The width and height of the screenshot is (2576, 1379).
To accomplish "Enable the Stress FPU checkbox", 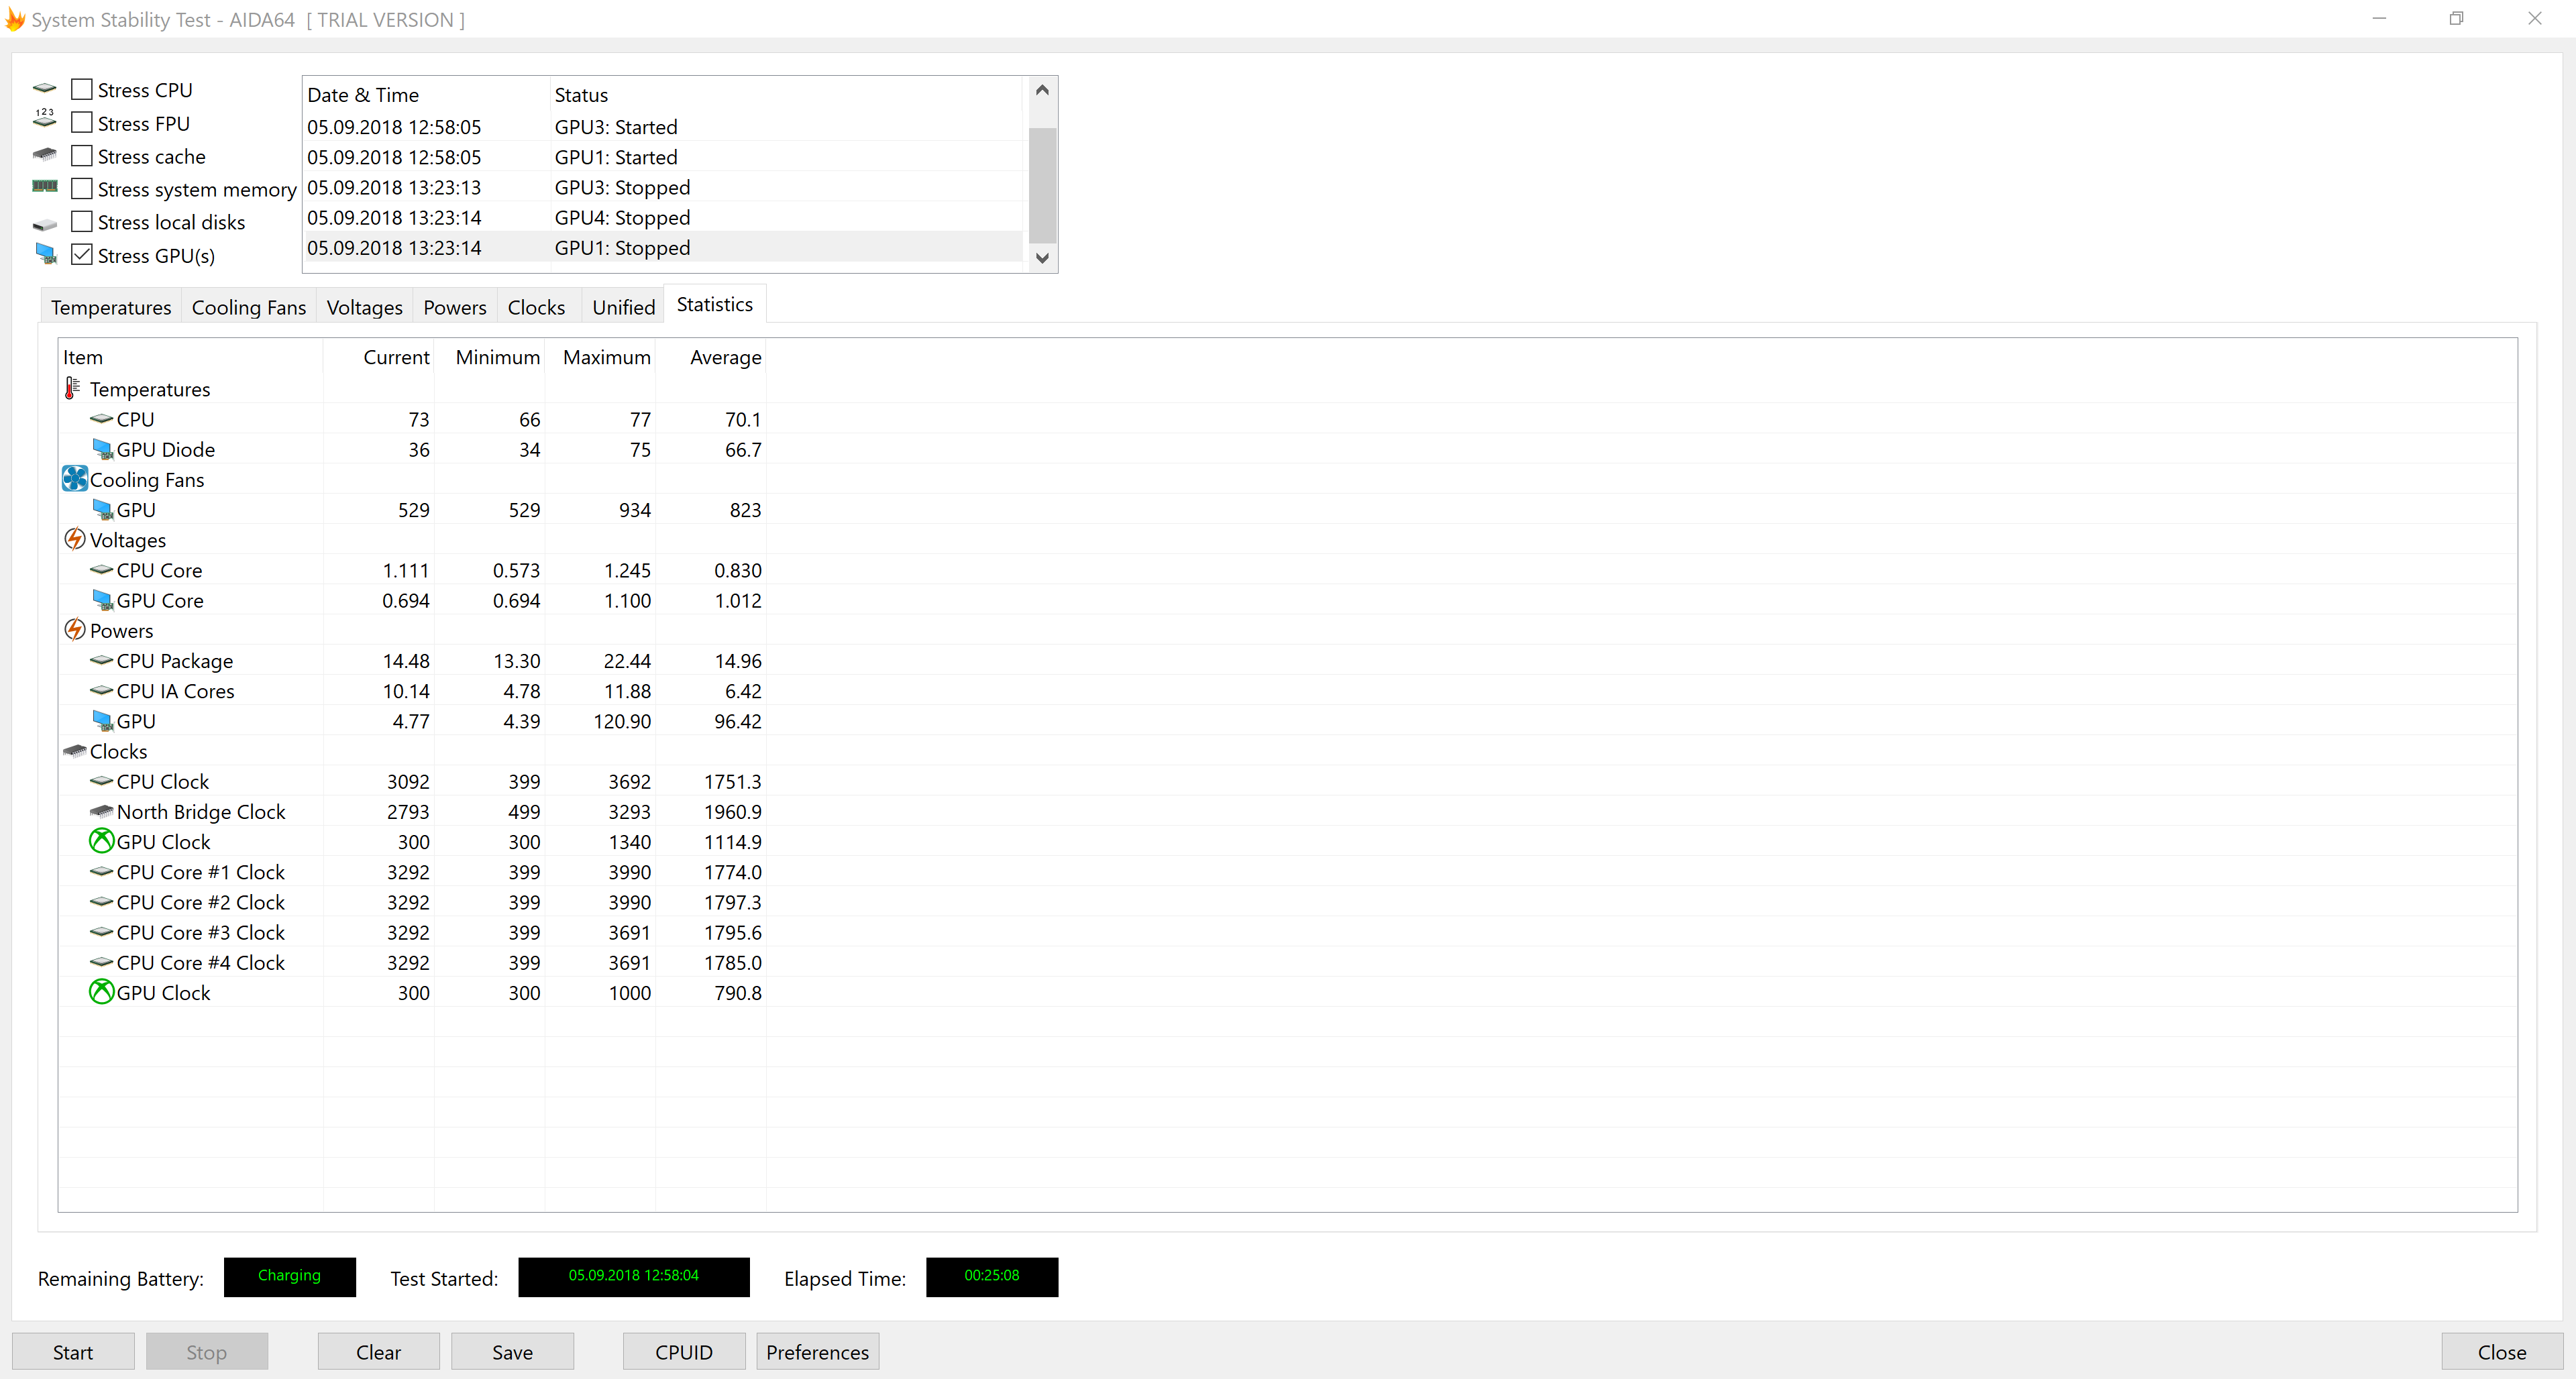I will tap(82, 122).
